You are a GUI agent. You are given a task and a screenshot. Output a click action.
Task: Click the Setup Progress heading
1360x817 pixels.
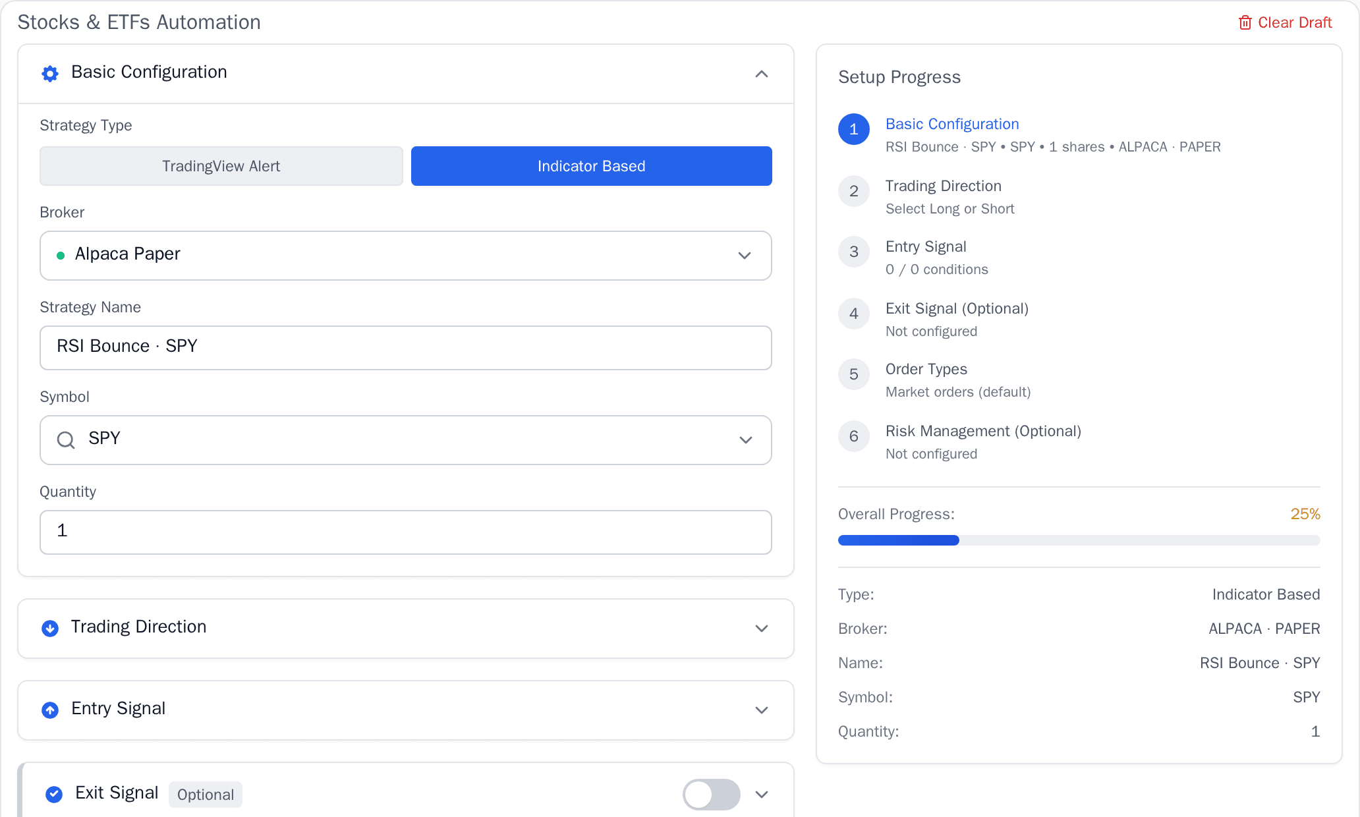coord(899,77)
